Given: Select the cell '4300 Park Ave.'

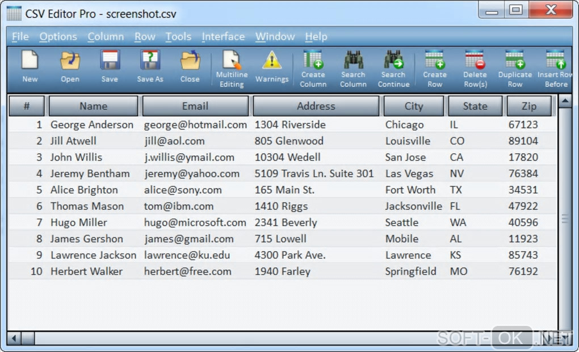Looking at the screenshot, I should pos(290,255).
